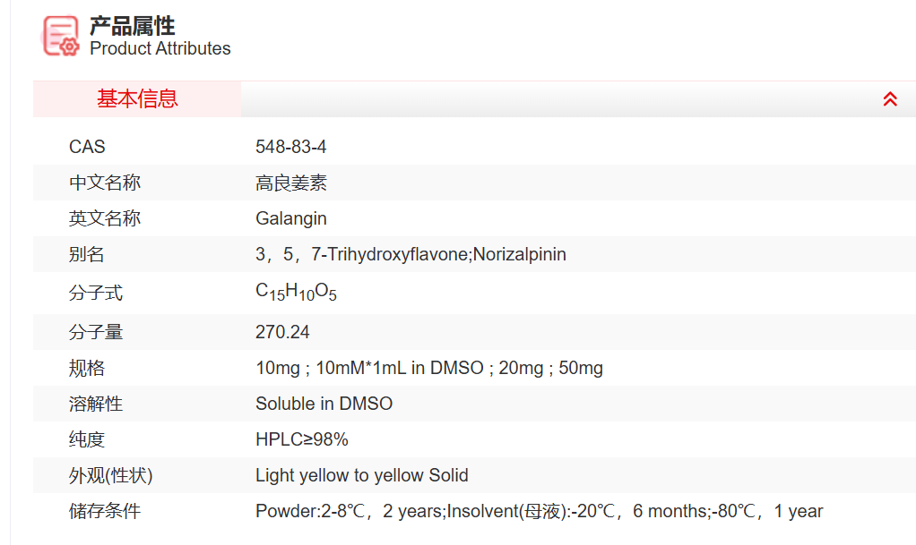Click the CAS row label
This screenshot has width=916, height=545.
pyautogui.click(x=87, y=147)
